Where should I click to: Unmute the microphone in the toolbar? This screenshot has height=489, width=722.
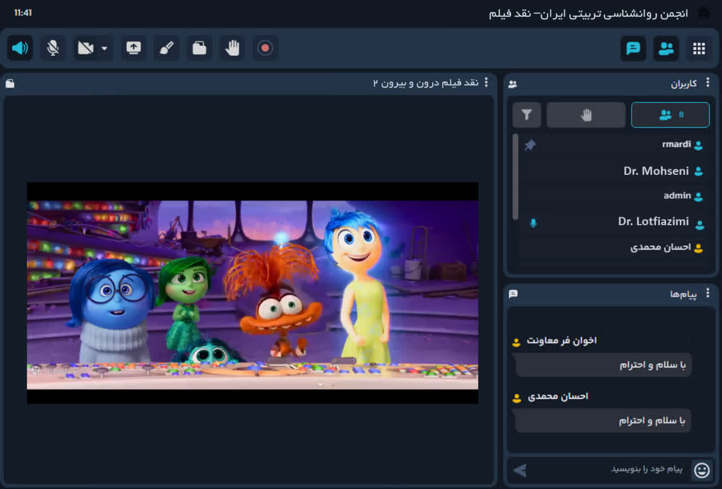click(x=53, y=48)
